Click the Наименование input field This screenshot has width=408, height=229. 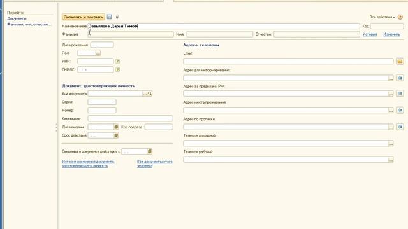coord(224,26)
